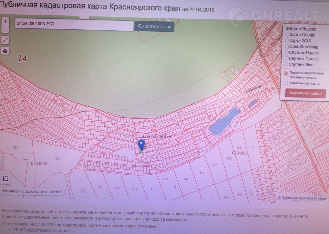Image resolution: width=329 pixels, height=234 pixels.
Task: Uncheck Показать кадастровые границы участков
Action: pyautogui.click(x=286, y=73)
